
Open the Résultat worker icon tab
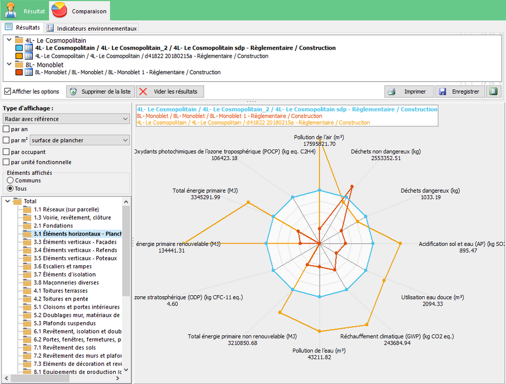(x=10, y=10)
